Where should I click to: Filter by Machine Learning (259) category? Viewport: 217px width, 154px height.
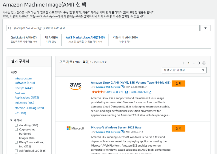[x=29, y=108]
